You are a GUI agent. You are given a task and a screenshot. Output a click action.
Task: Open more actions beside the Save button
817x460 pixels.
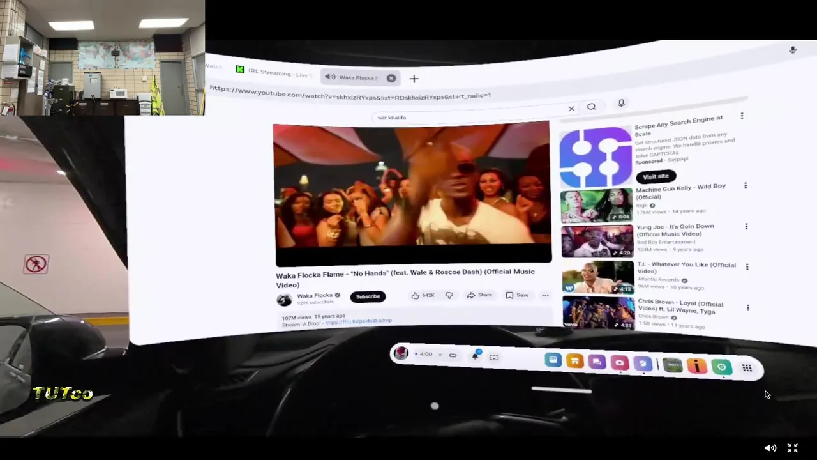pyautogui.click(x=545, y=295)
